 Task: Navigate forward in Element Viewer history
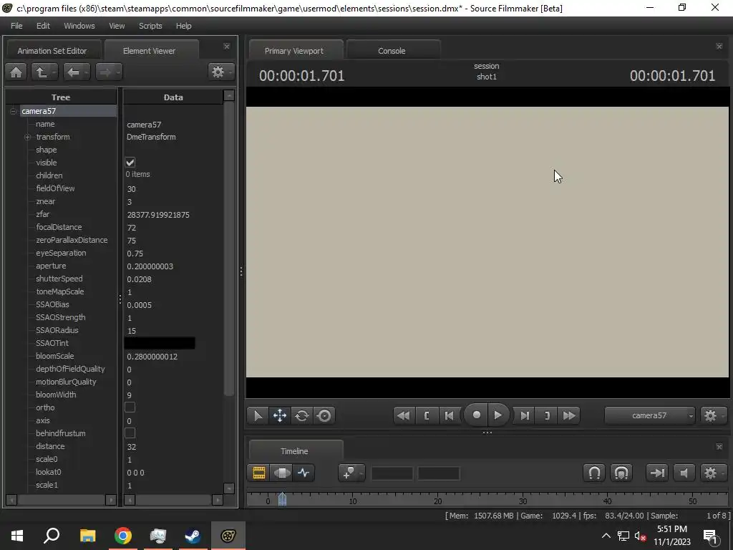(105, 72)
